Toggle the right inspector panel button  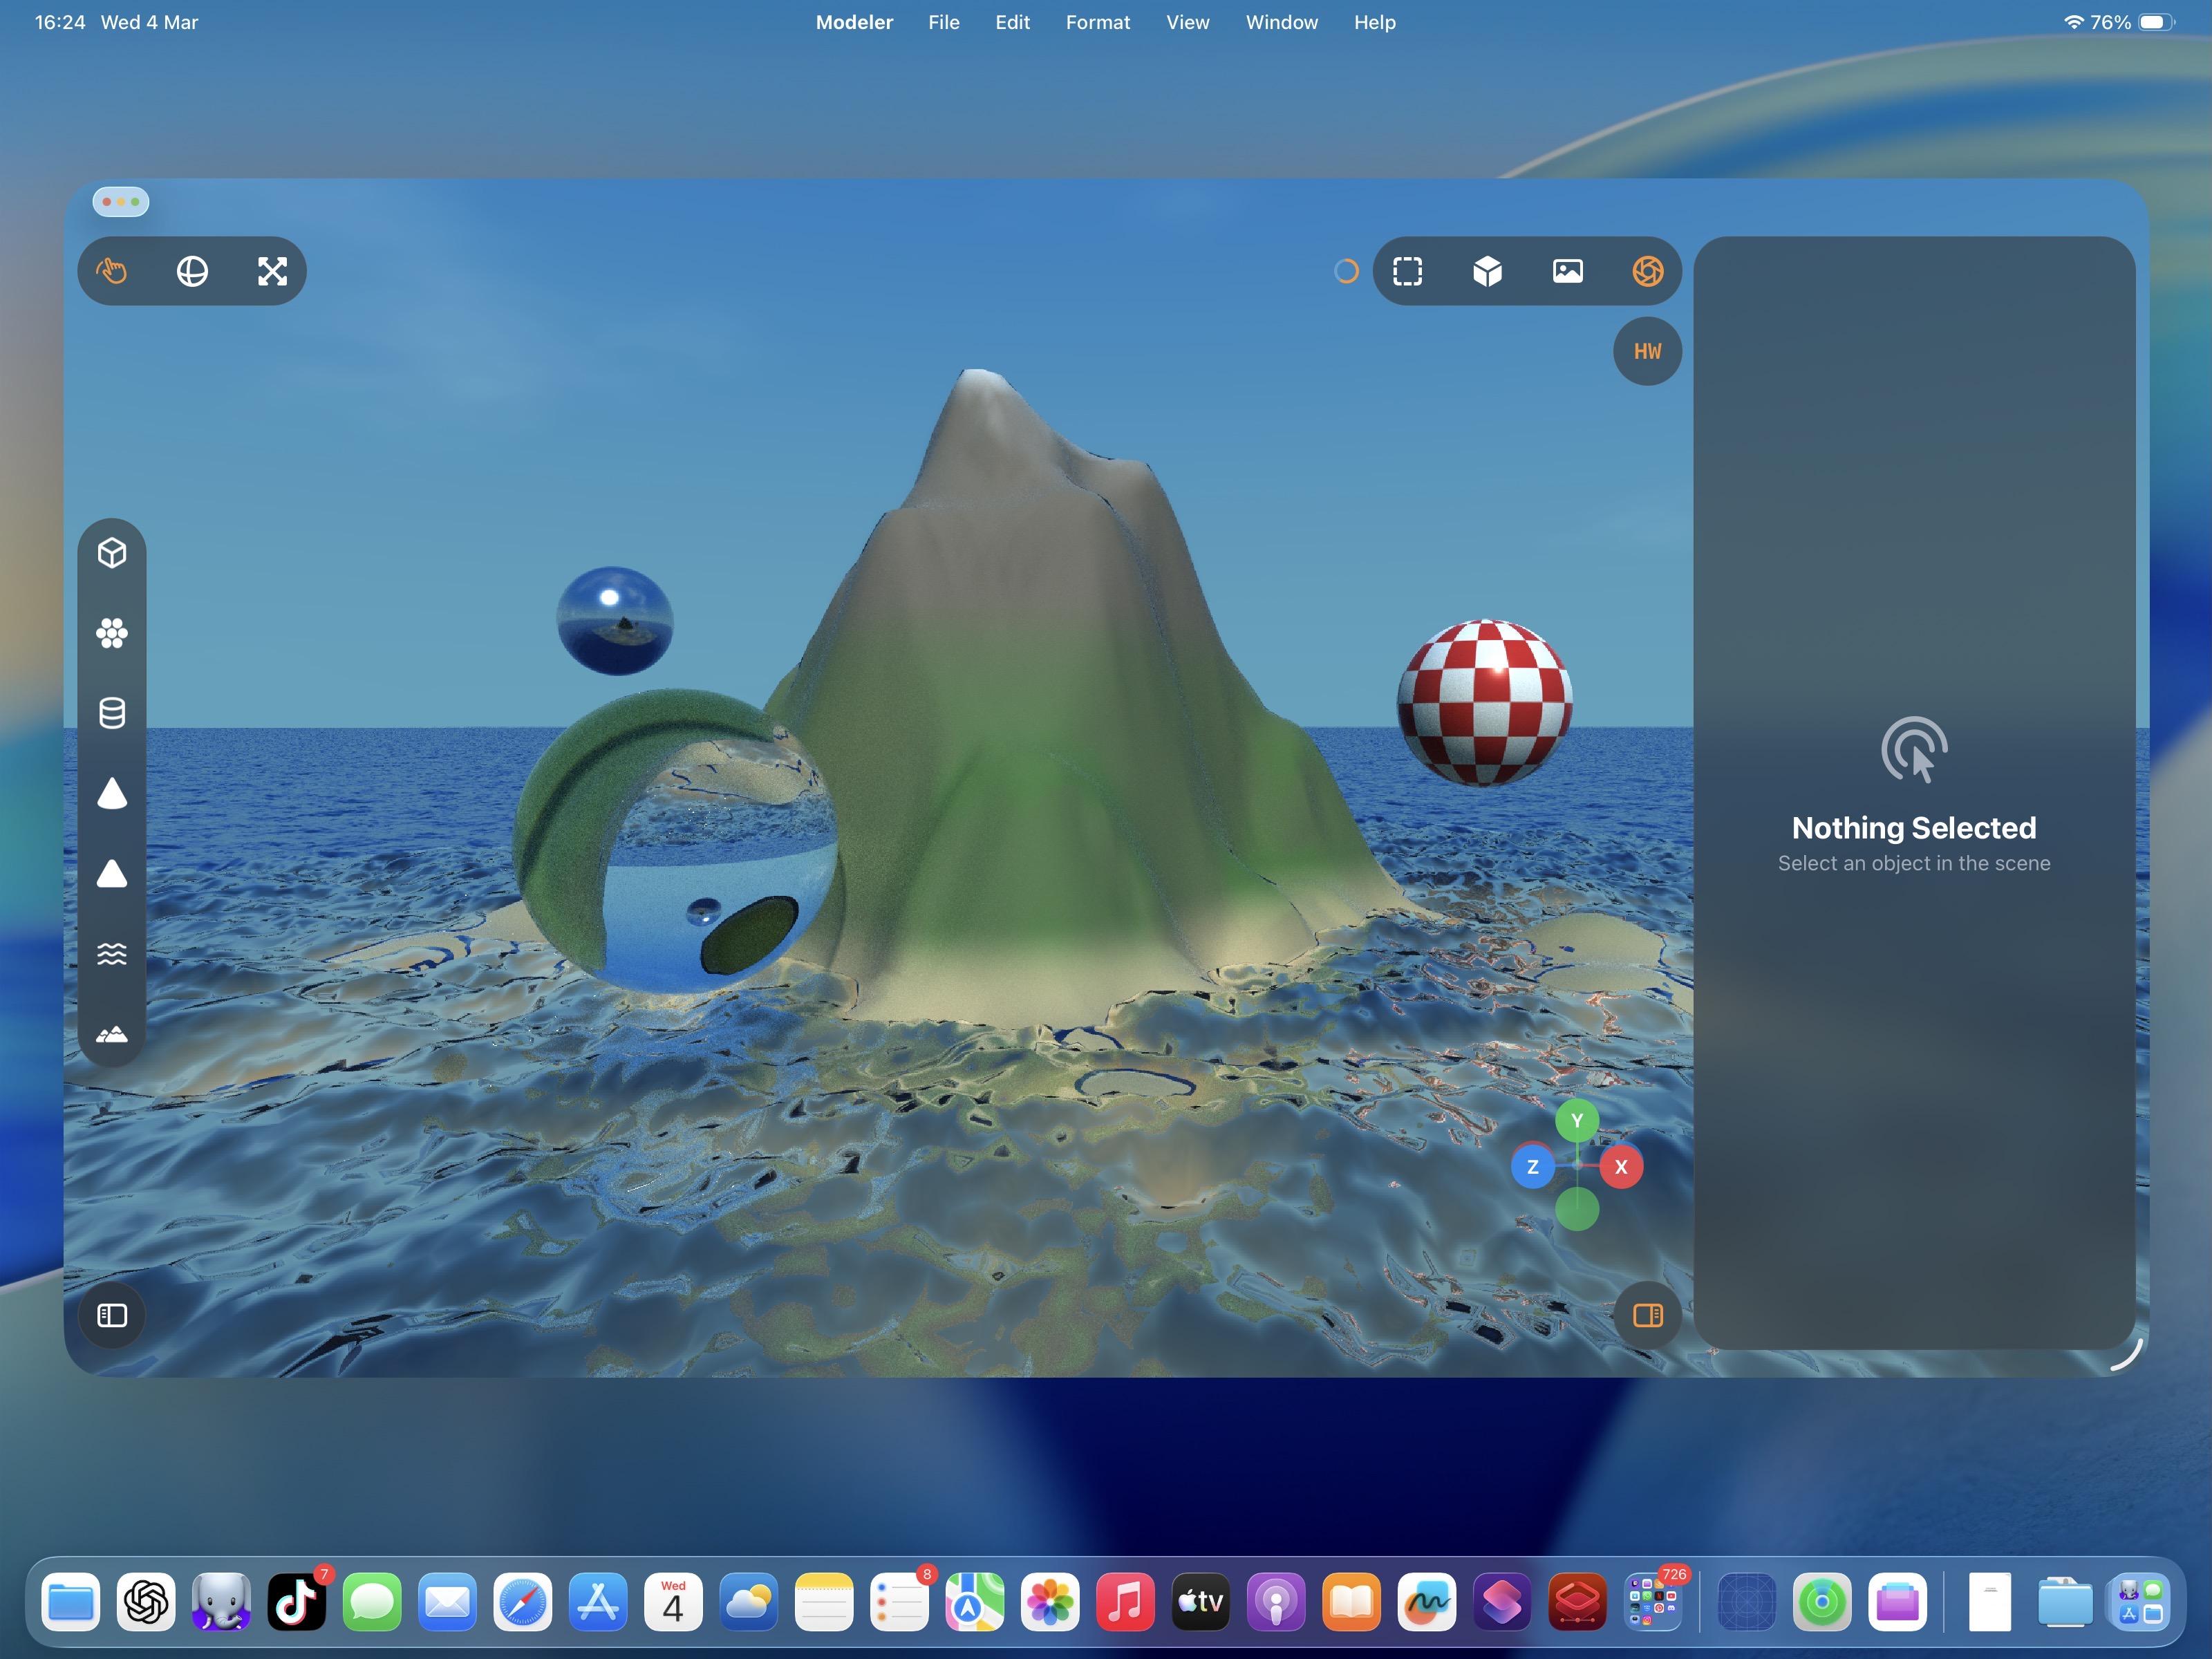[x=1647, y=1315]
